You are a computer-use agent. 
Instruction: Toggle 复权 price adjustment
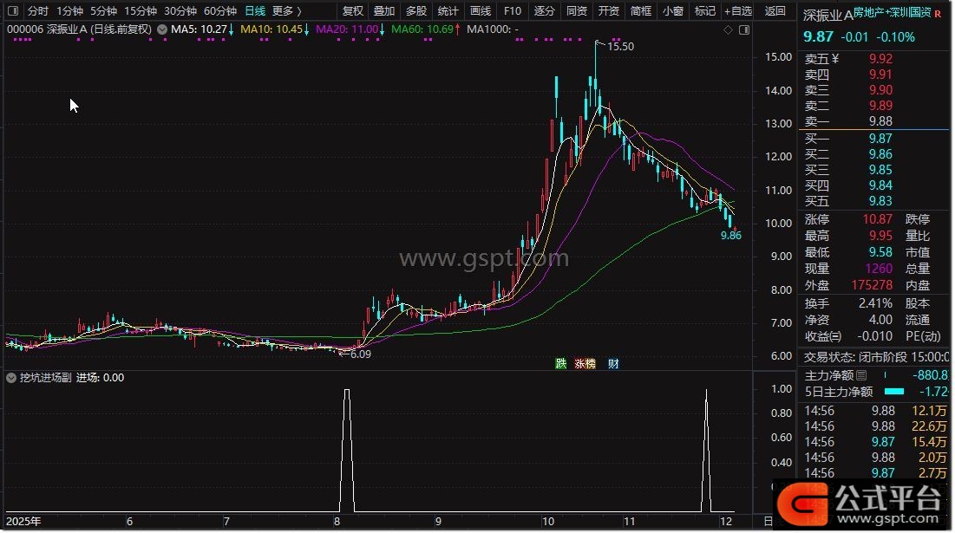coord(353,11)
